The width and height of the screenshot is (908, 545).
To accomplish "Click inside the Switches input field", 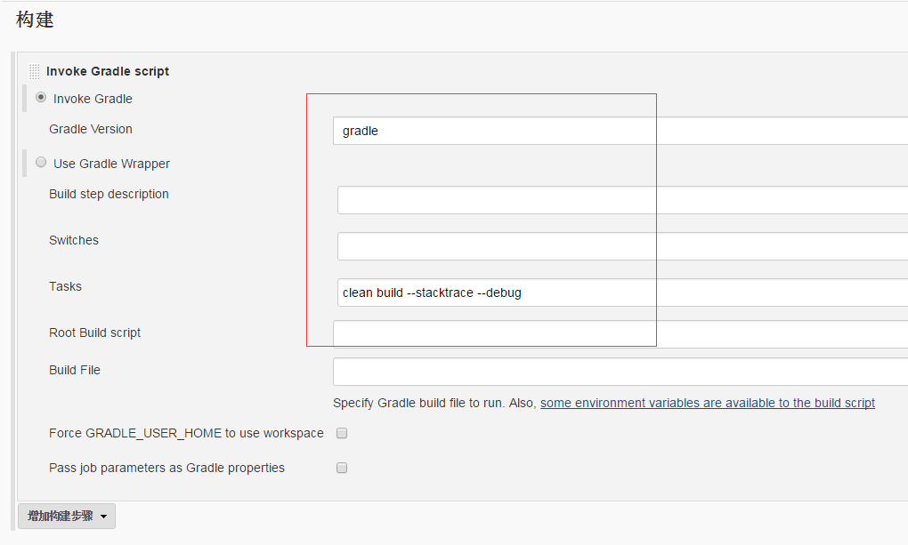I will click(495, 245).
